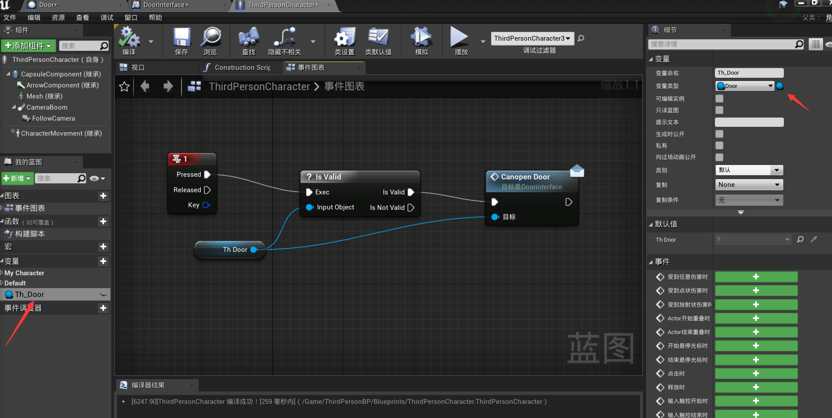Open the ThirdPersonCharacter3 debug filter dropdown

tap(532, 38)
